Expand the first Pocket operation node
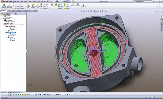This screenshot has height=99, width=163. pyautogui.click(x=7, y=31)
